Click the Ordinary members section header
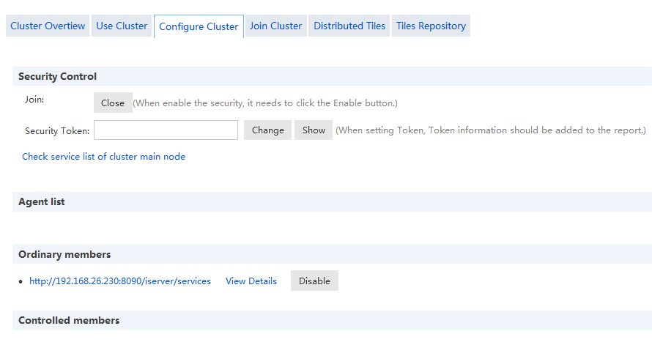This screenshot has height=345, width=652. (64, 254)
